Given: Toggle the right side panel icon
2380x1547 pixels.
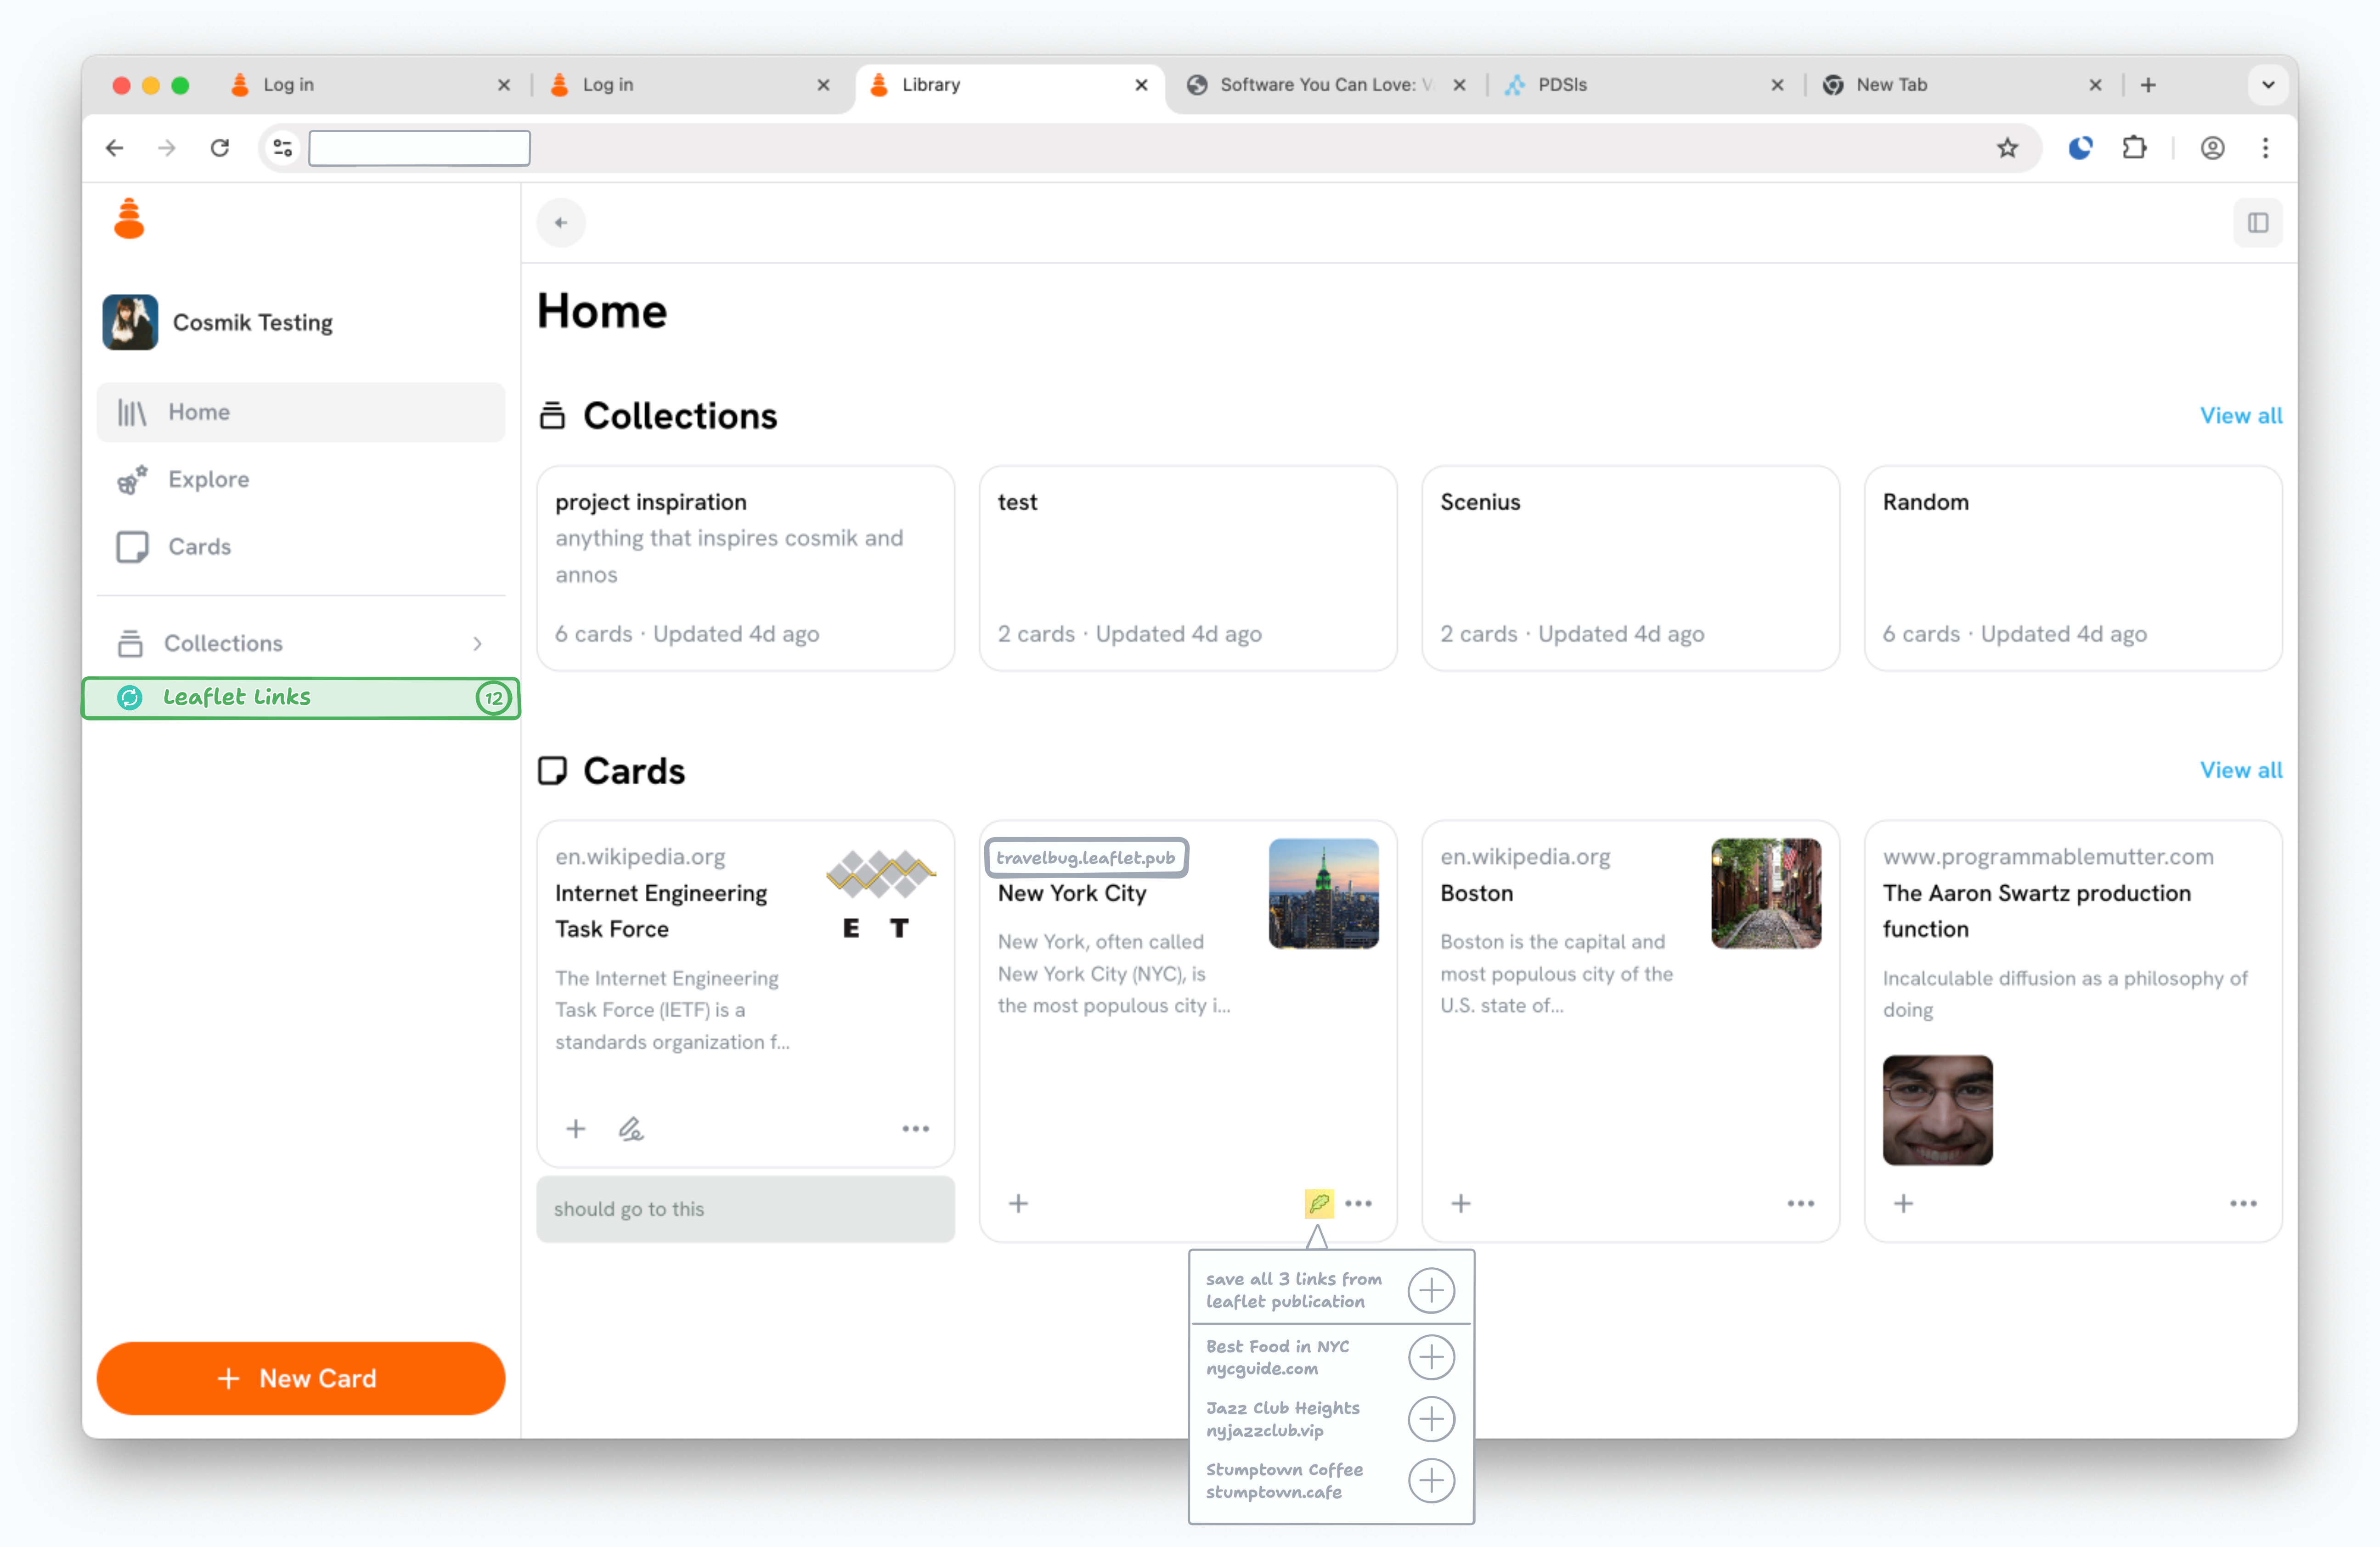Looking at the screenshot, I should coord(2257,222).
